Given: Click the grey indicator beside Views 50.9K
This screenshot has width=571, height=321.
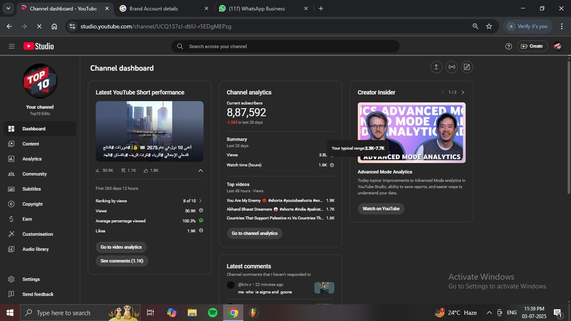Looking at the screenshot, I should point(201,211).
